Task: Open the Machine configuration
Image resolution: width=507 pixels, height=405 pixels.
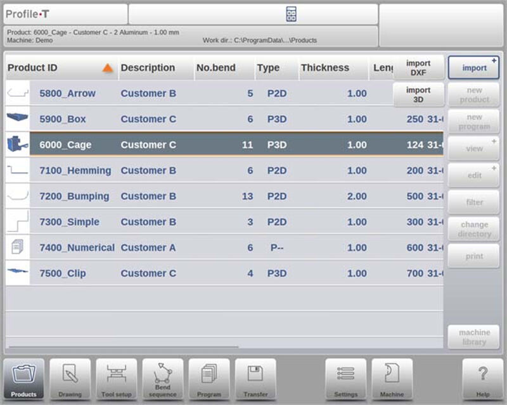Action: 392,379
